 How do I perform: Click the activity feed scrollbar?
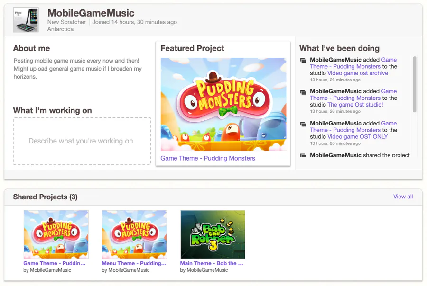tap(415, 84)
